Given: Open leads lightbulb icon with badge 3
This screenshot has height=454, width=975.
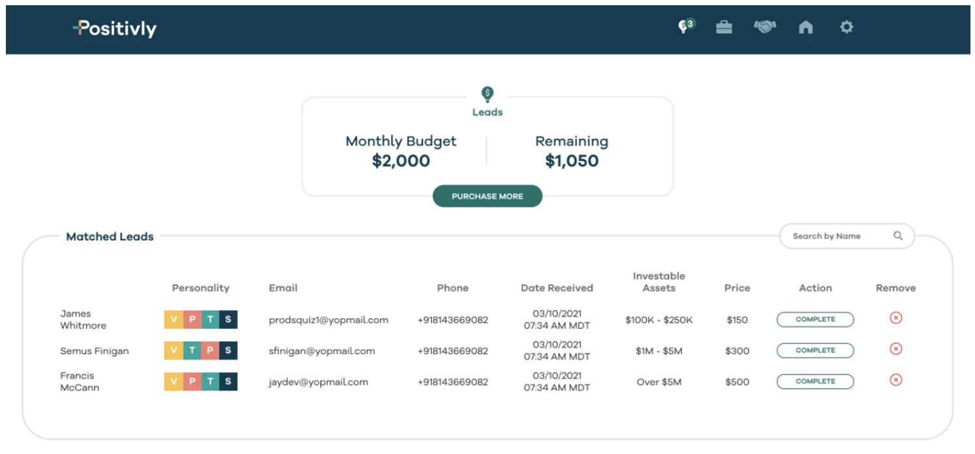Looking at the screenshot, I should pos(686,26).
